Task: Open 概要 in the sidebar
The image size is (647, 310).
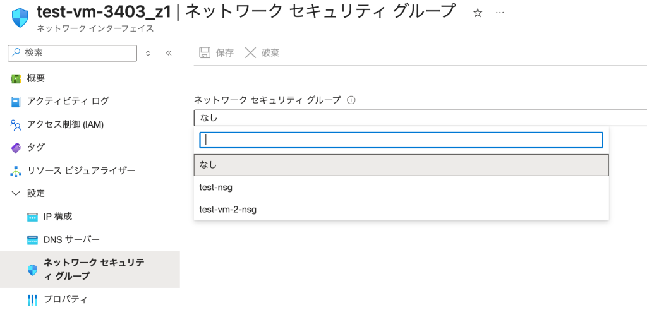Action: point(35,78)
